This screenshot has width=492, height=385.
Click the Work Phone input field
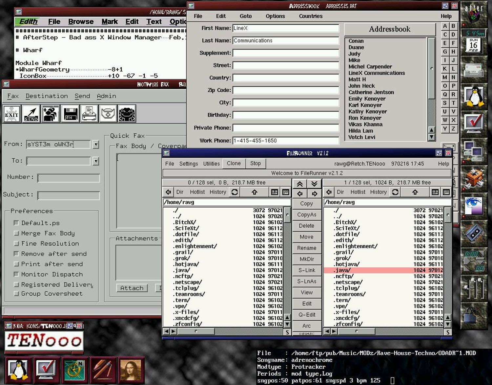(286, 141)
